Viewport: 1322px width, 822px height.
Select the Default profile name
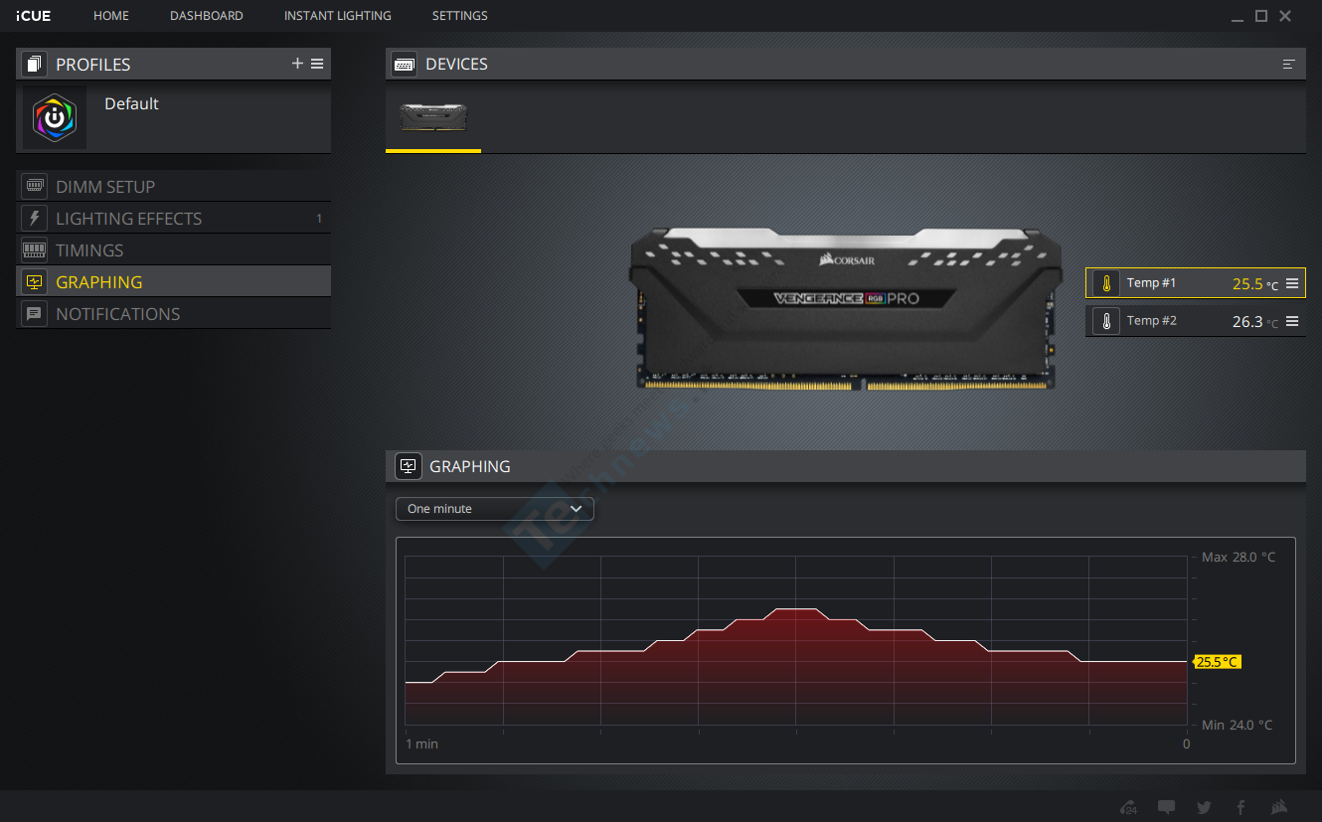131,103
